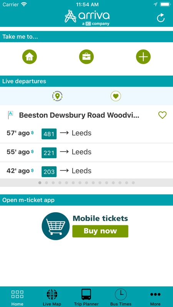
Task: Switch to the Bus Times tab
Action: point(121,297)
